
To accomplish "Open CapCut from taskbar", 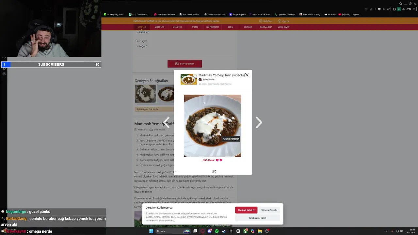I will pyautogui.click(x=238, y=231).
